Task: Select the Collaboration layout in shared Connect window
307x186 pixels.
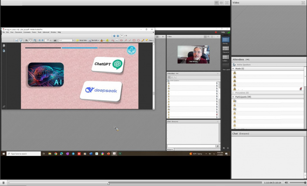Action: pyautogui.click(x=226, y=58)
